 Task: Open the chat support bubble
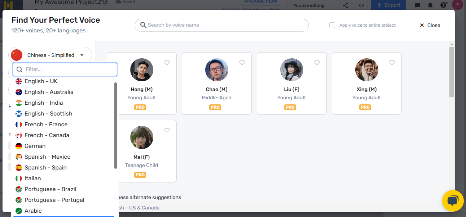[x=453, y=201]
